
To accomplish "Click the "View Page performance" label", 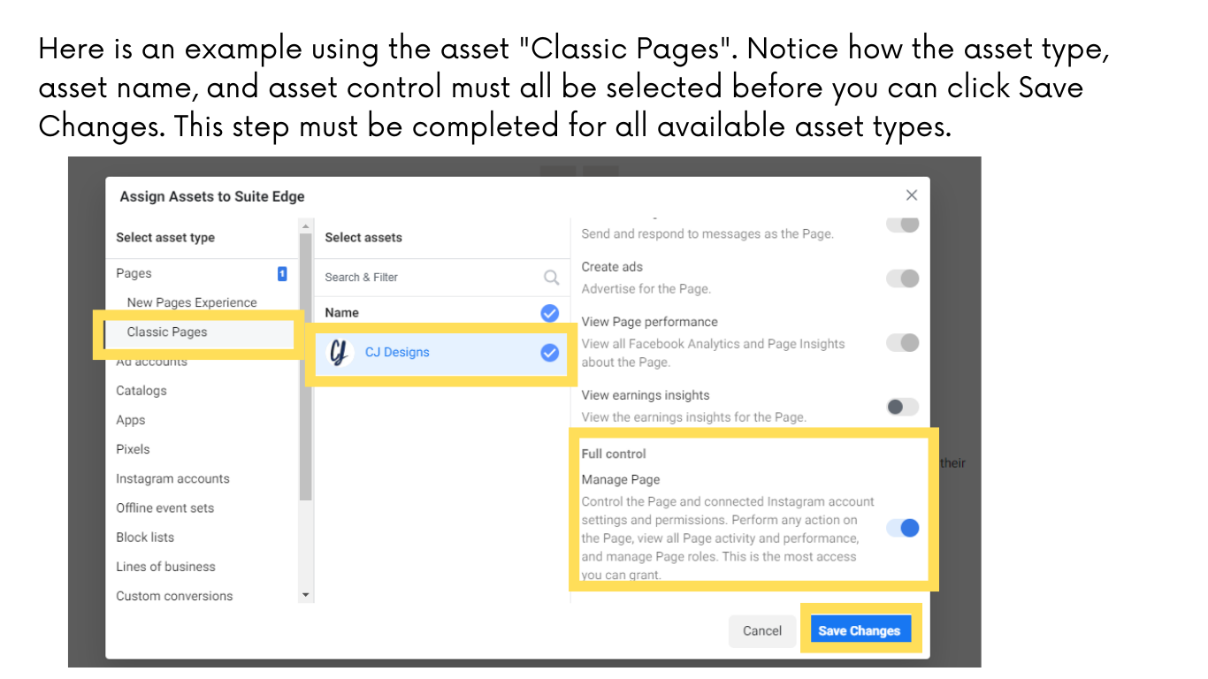I will (x=649, y=322).
